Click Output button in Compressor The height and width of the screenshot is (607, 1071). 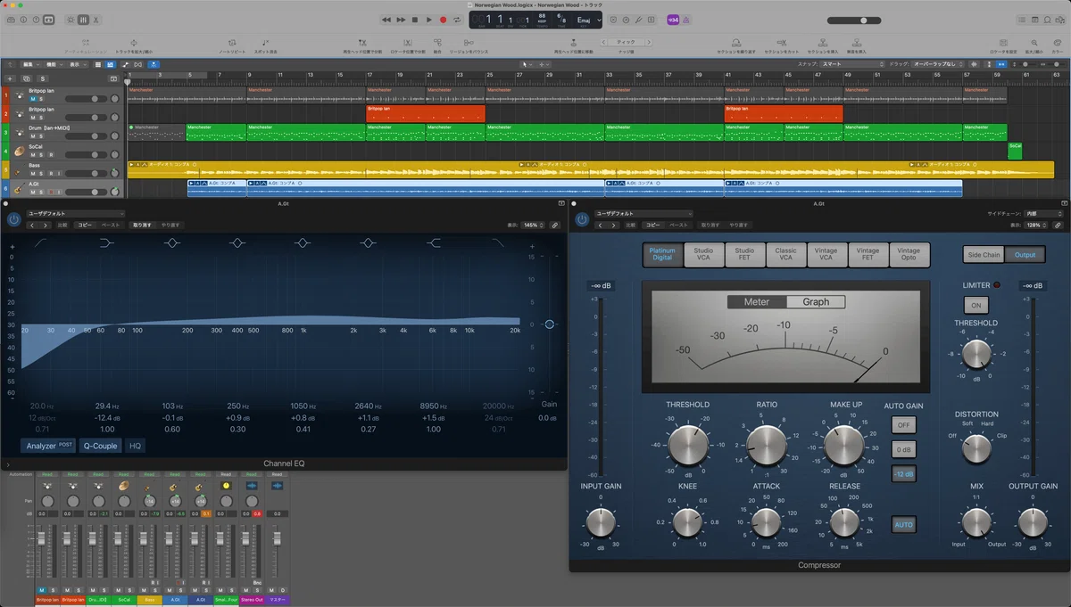coord(1025,255)
